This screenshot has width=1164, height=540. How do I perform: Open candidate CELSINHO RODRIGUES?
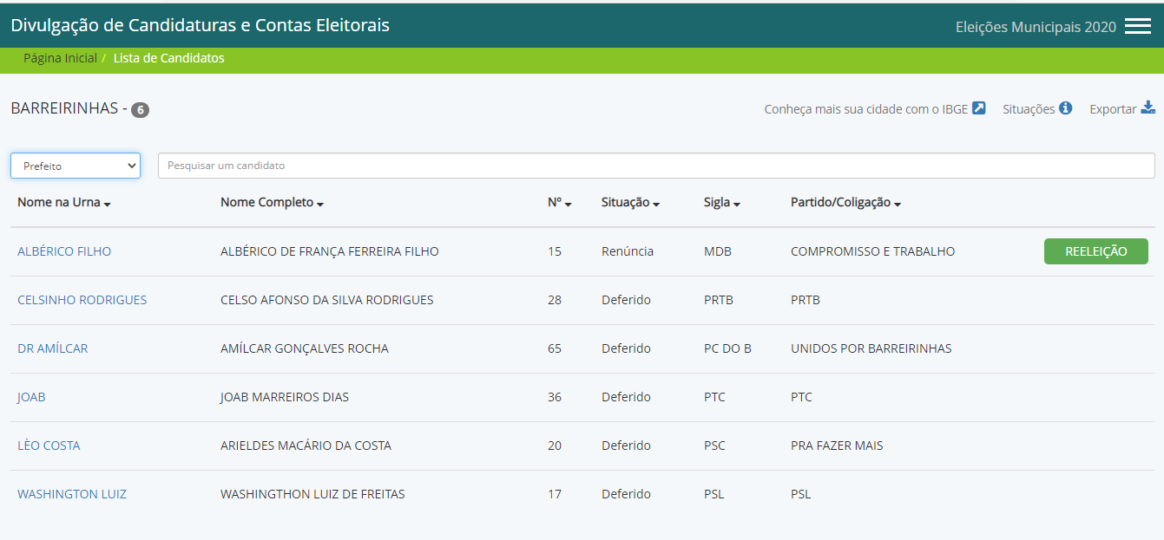point(82,300)
